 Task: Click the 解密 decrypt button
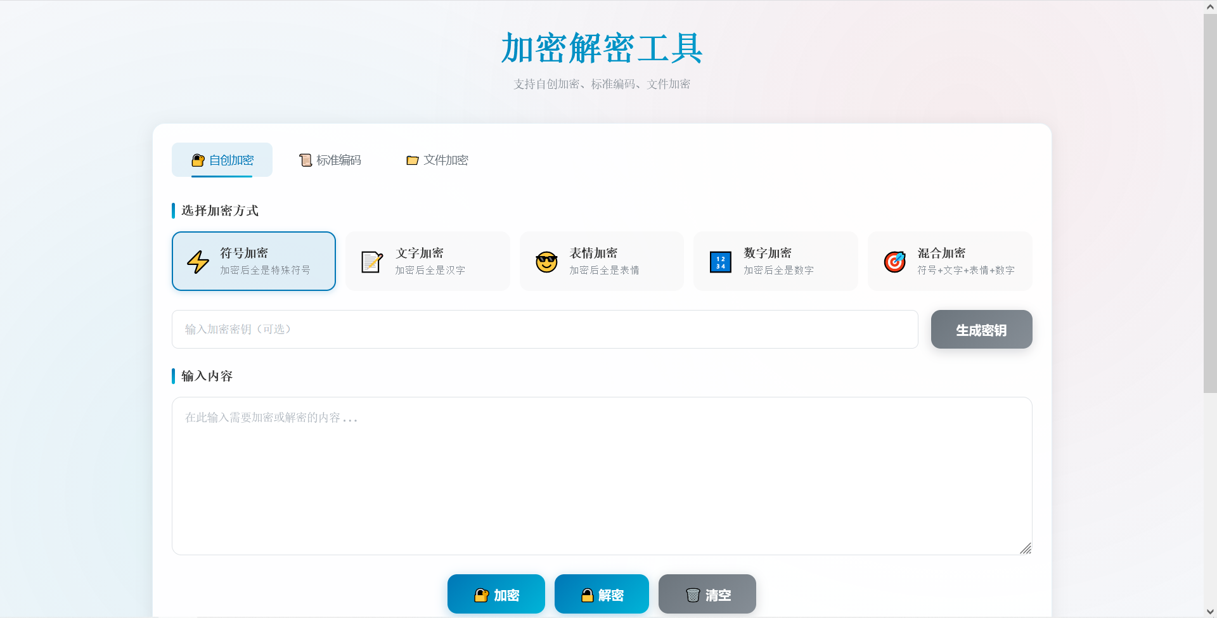pyautogui.click(x=602, y=595)
